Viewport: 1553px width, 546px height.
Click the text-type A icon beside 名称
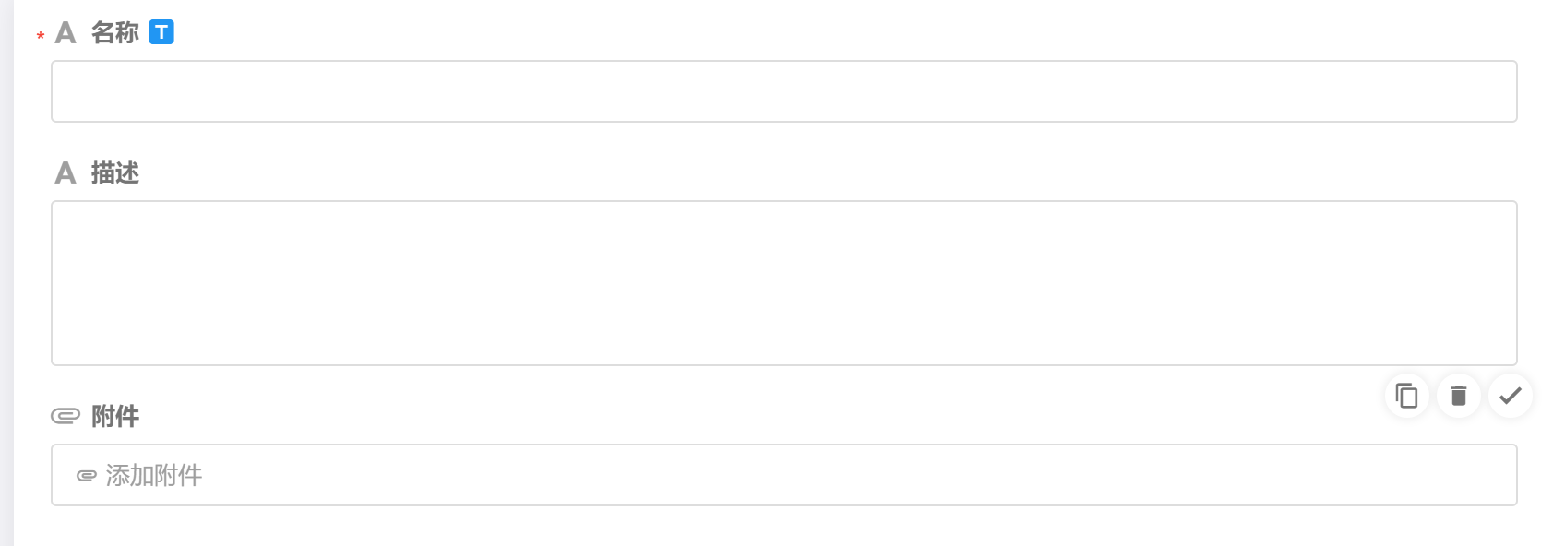click(x=66, y=33)
